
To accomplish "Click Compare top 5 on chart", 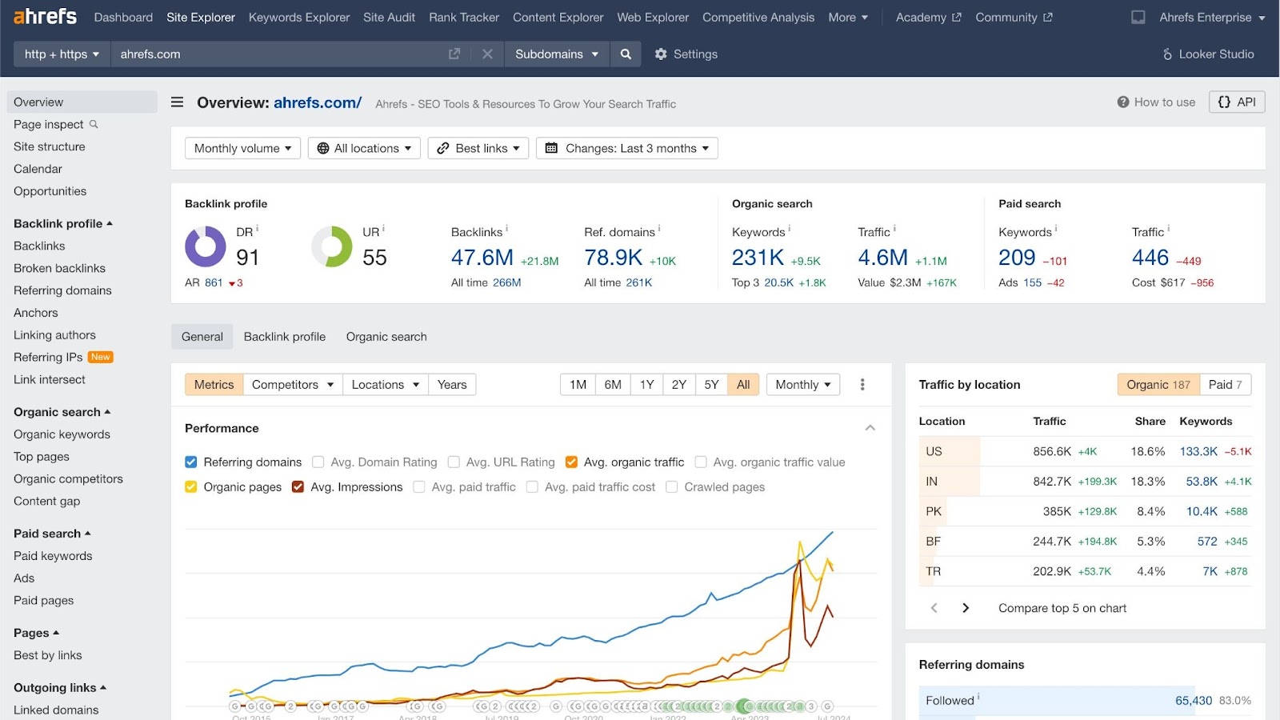I will coord(1062,608).
